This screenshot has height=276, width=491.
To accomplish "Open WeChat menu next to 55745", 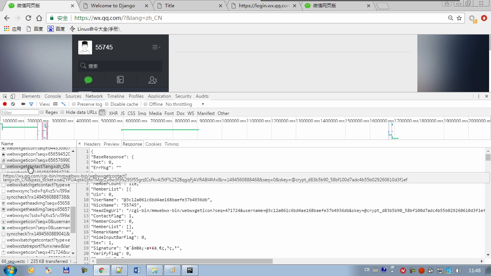I will point(156,47).
